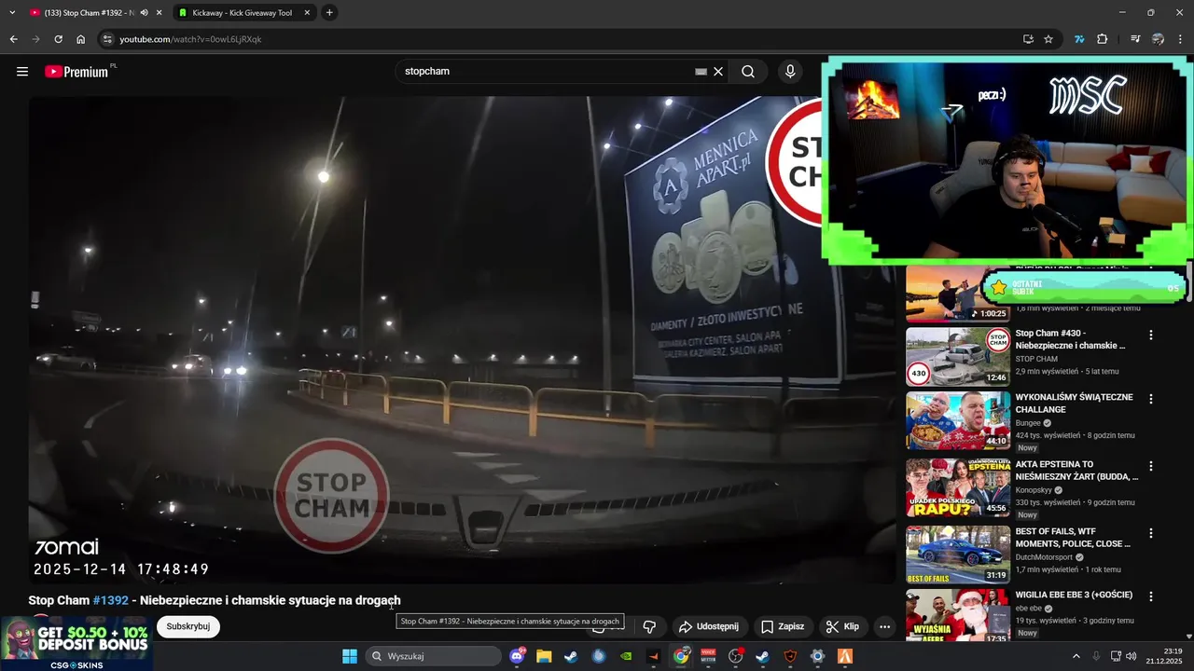Screen dimensions: 1194x671
Task: Open the NVIDIA app from the taskbar
Action: point(626,656)
